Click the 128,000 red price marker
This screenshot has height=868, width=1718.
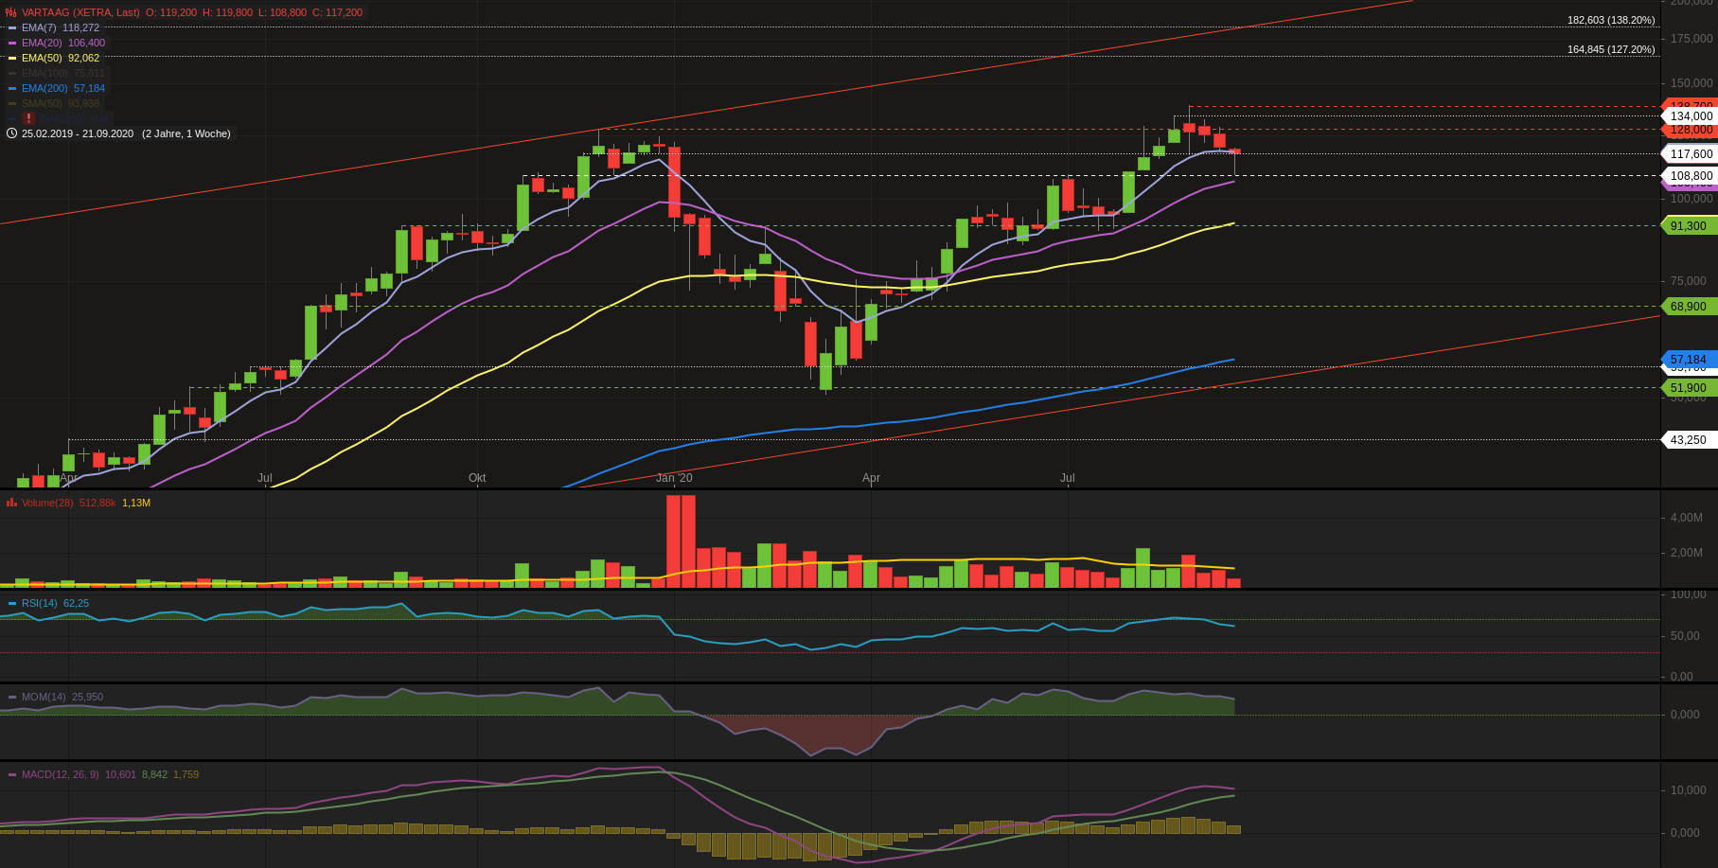pyautogui.click(x=1690, y=130)
